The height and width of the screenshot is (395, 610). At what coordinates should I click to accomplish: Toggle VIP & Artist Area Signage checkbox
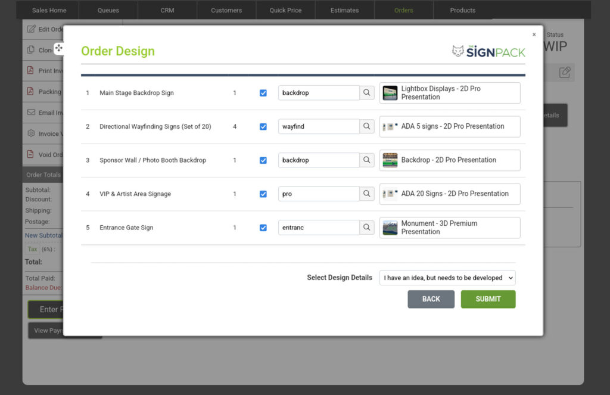[263, 194]
